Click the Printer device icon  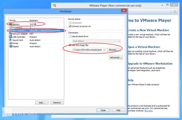[11, 43]
